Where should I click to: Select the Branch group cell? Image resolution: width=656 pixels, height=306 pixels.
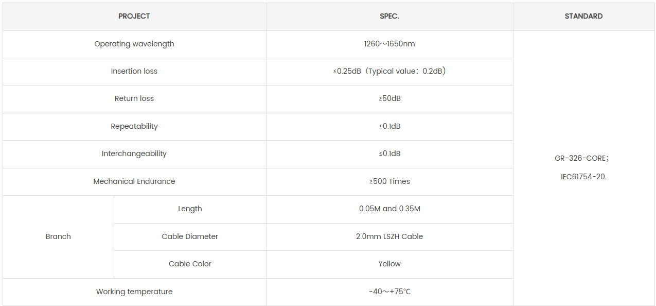click(58, 237)
